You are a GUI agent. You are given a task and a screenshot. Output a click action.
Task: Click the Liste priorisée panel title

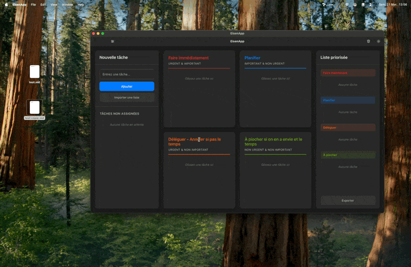(333, 58)
